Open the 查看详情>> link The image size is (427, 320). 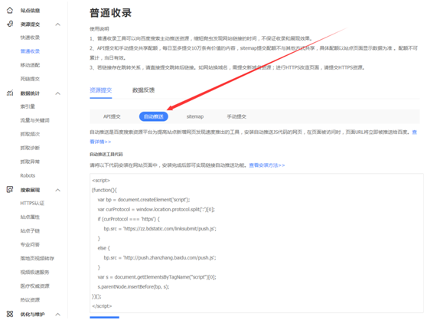100,142
